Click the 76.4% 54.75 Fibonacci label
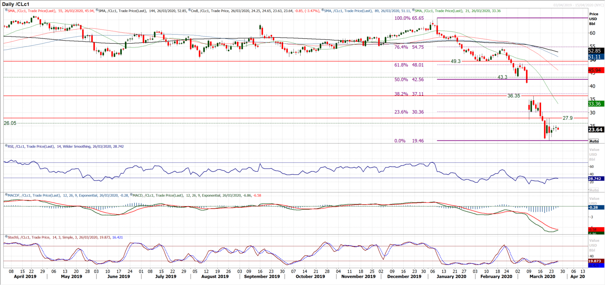The width and height of the screenshot is (605, 285). [x=409, y=47]
